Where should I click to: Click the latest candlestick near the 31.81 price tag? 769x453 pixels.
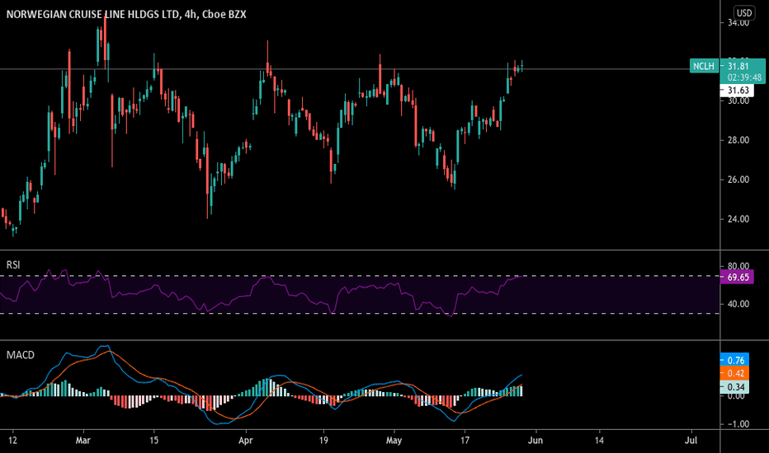522,67
